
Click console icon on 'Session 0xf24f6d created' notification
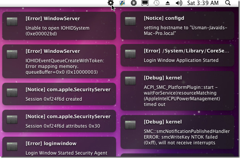(x=12, y=93)
